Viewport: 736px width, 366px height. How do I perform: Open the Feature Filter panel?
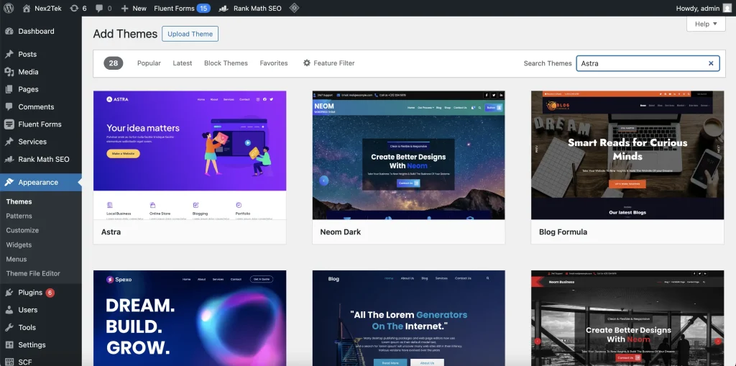(328, 63)
